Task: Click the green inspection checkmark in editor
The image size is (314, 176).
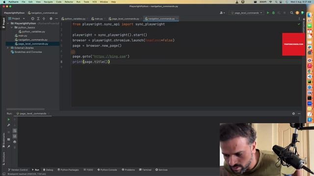Action: point(299,24)
